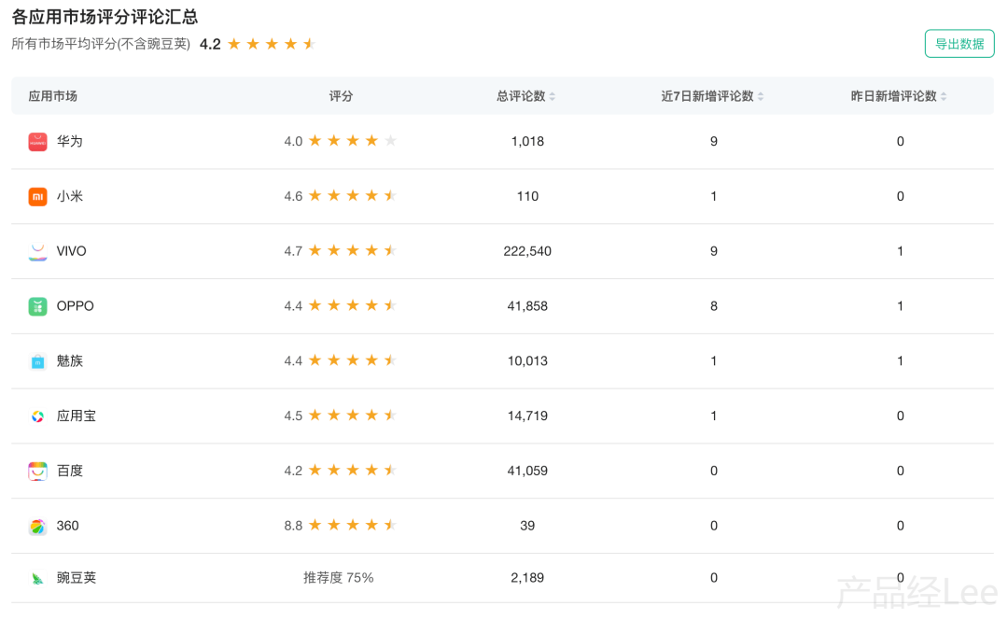
Task: Click the OPPO store icon
Action: coord(37,306)
